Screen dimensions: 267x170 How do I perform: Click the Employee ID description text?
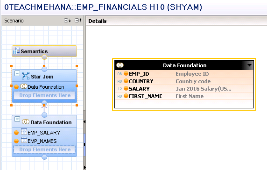(x=192, y=74)
